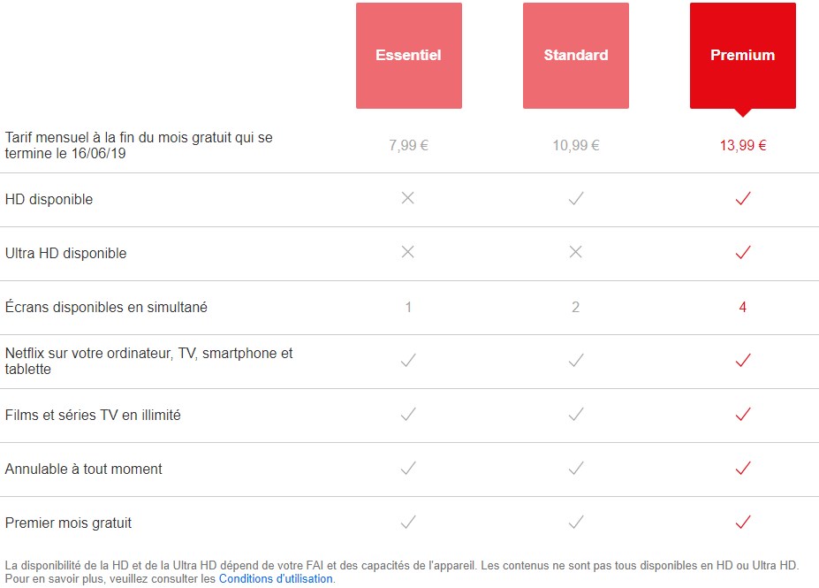Click the Premium 4 simultaneous screens value
This screenshot has height=588, width=819.
(x=743, y=307)
